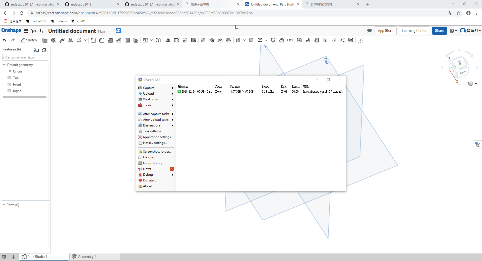Viewport: 482px width, 261px height.
Task: Collapse the Default geometry tree
Action: [x=4, y=65]
